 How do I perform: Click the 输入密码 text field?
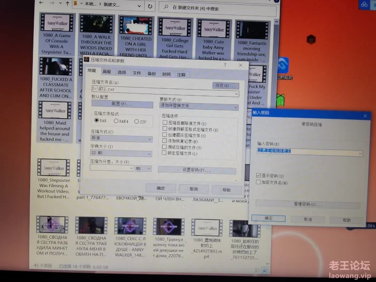point(310,152)
